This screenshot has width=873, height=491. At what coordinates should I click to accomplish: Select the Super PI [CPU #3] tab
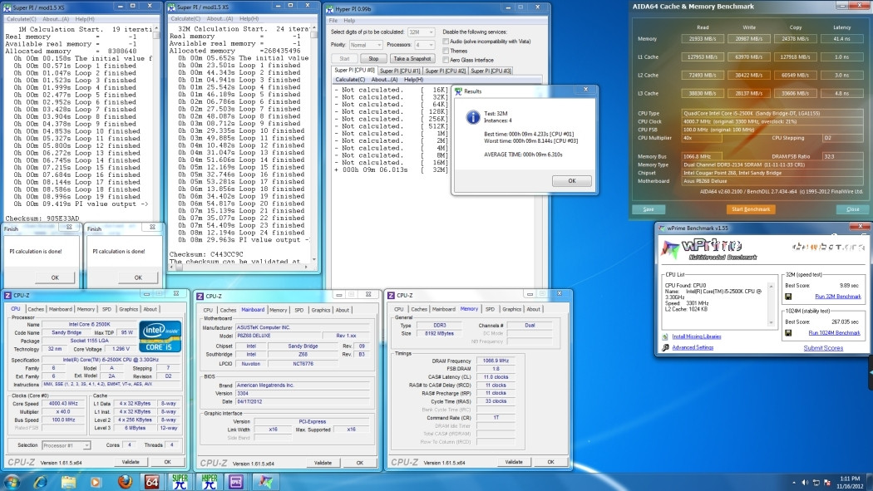pyautogui.click(x=491, y=71)
